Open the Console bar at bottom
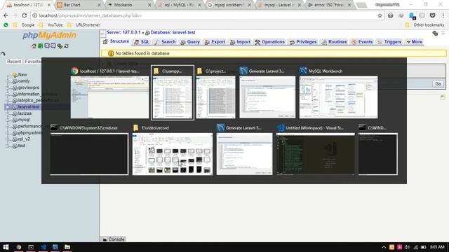Screen dimensions: 449x252 [114, 239]
